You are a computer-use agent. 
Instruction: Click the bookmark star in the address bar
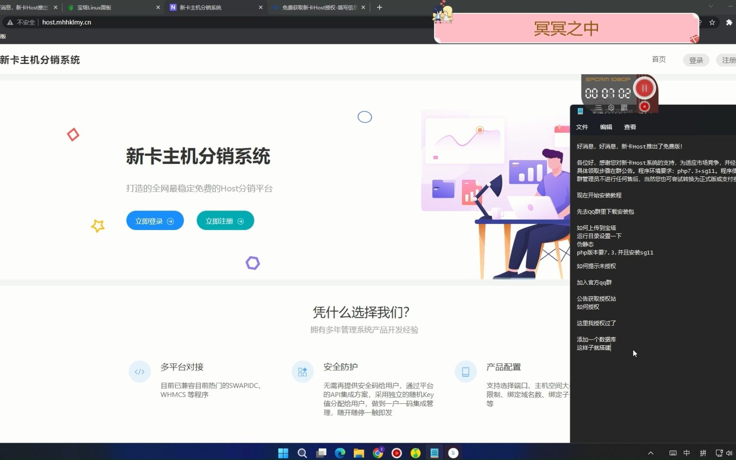[x=712, y=23]
